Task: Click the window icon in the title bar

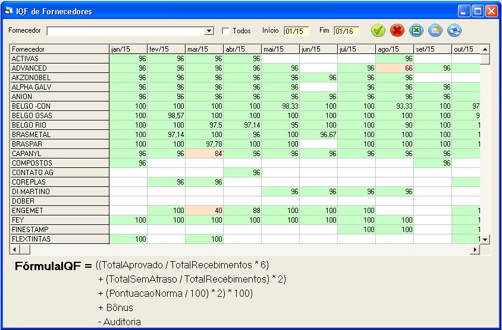Action: coord(8,11)
